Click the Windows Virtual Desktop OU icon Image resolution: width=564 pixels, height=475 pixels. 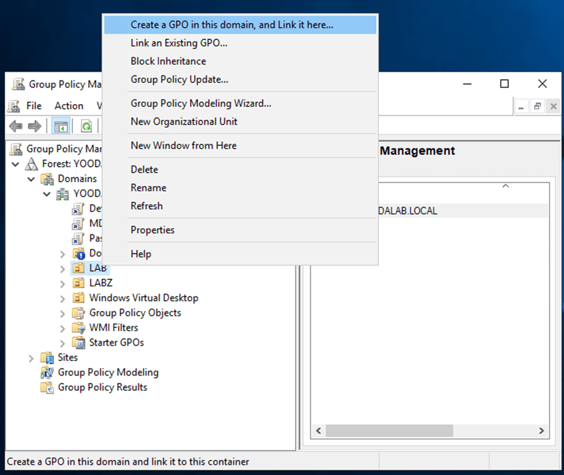point(79,298)
